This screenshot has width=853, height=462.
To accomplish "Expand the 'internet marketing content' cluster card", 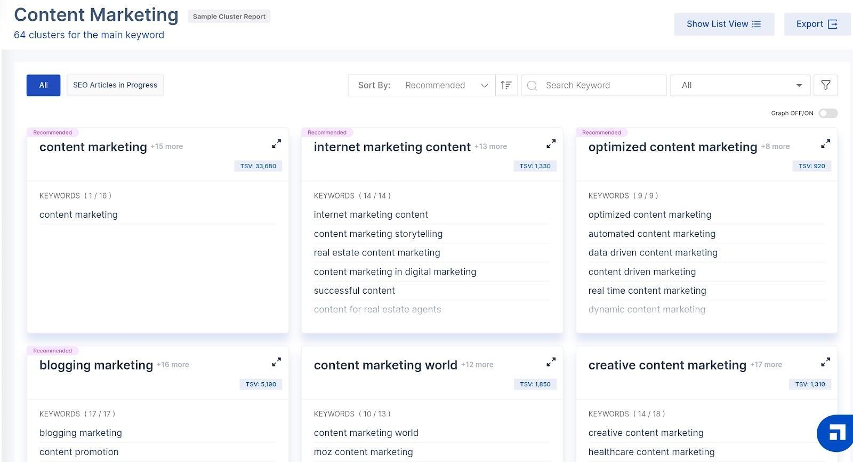I will coord(551,144).
